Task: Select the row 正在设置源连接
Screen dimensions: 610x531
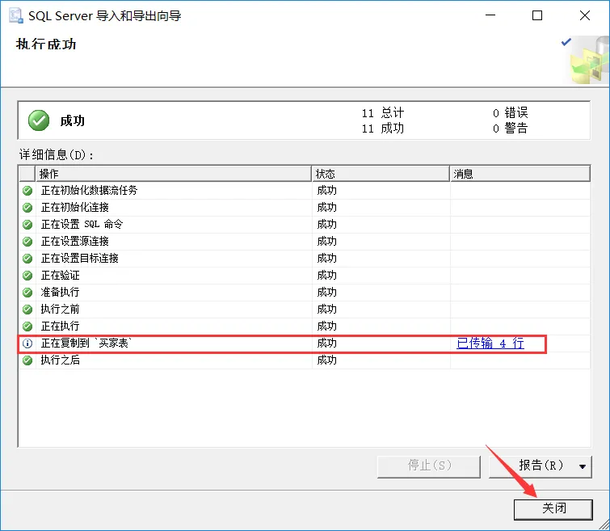Action: click(305, 242)
